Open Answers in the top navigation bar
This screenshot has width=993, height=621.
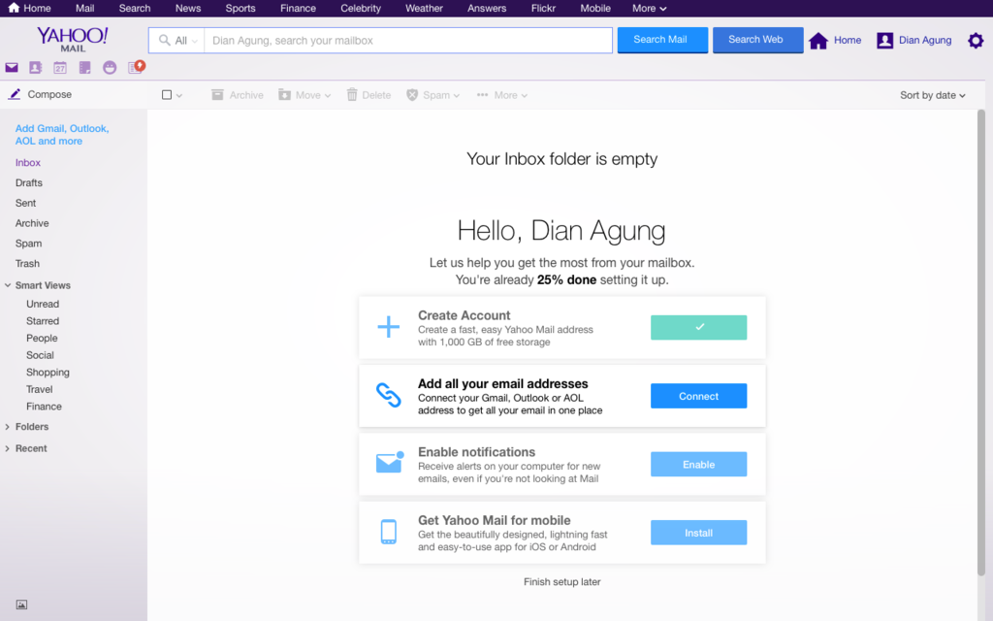(487, 8)
